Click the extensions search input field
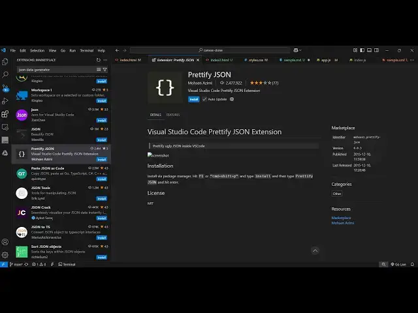The width and height of the screenshot is (418, 313). (57, 70)
